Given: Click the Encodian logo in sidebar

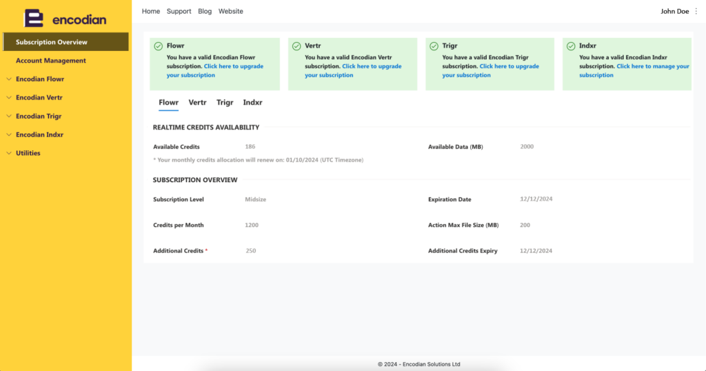Looking at the screenshot, I should pos(65,19).
